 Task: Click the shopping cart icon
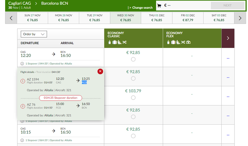coord(159,5)
